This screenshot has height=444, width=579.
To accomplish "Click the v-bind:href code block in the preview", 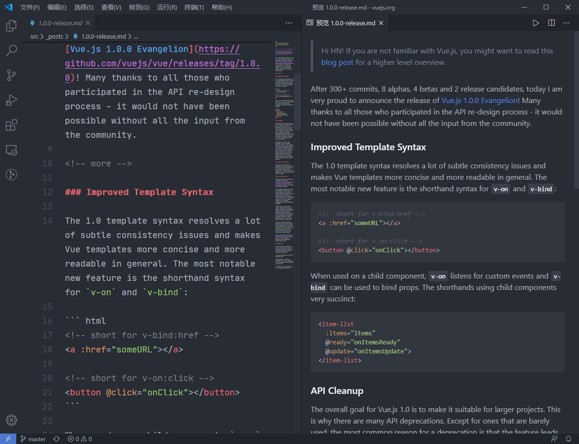I will pyautogui.click(x=438, y=232).
